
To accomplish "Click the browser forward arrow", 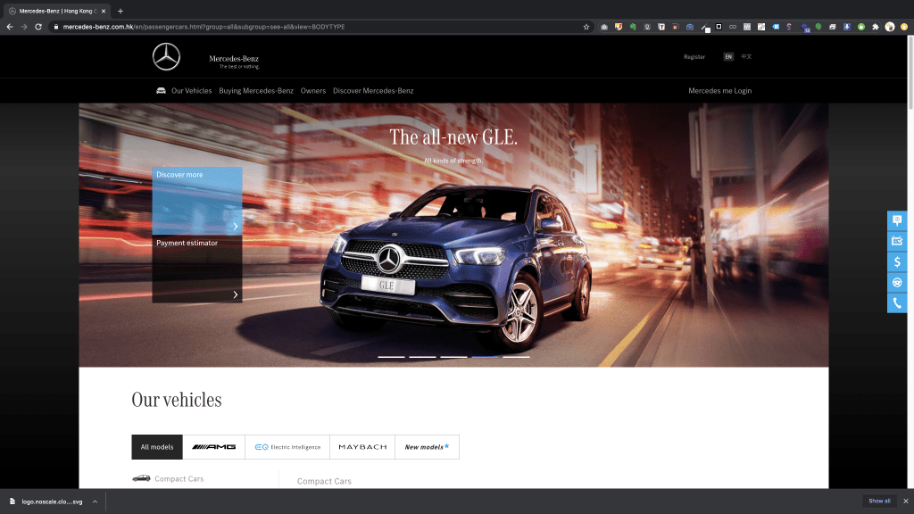I will tap(24, 27).
